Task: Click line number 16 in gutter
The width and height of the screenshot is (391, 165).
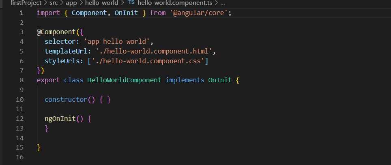Action: tap(19, 157)
